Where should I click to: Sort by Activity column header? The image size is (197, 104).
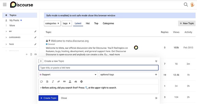(188, 32)
